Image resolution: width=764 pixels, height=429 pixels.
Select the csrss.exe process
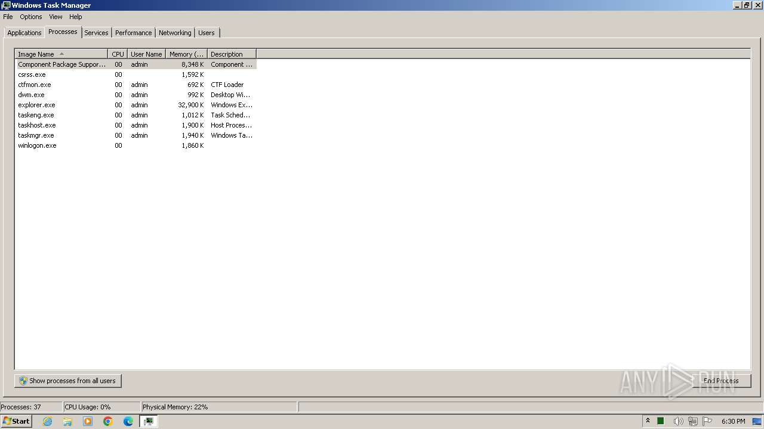pyautogui.click(x=135, y=74)
